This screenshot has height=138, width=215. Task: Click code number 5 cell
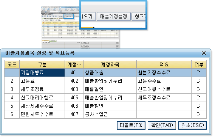click(x=12, y=106)
